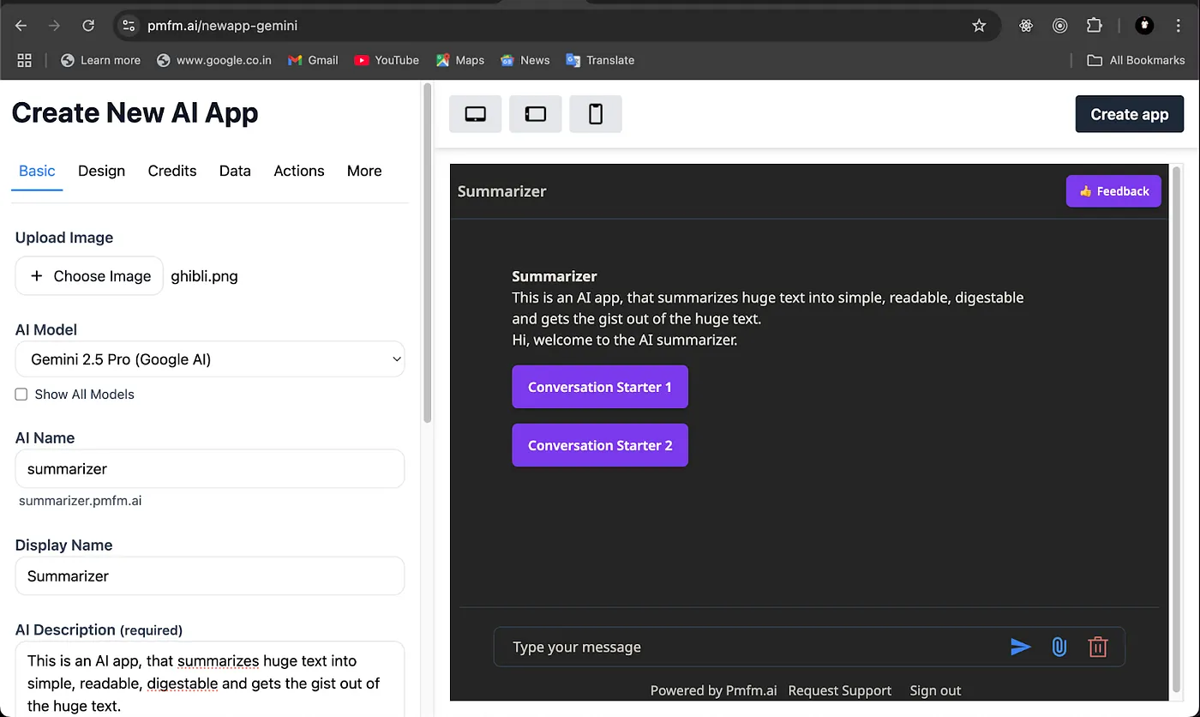The height and width of the screenshot is (717, 1200).
Task: Click the Display Name input field
Action: tap(210, 576)
